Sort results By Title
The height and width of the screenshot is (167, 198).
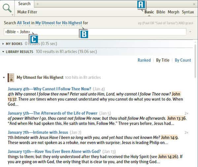click(x=163, y=60)
